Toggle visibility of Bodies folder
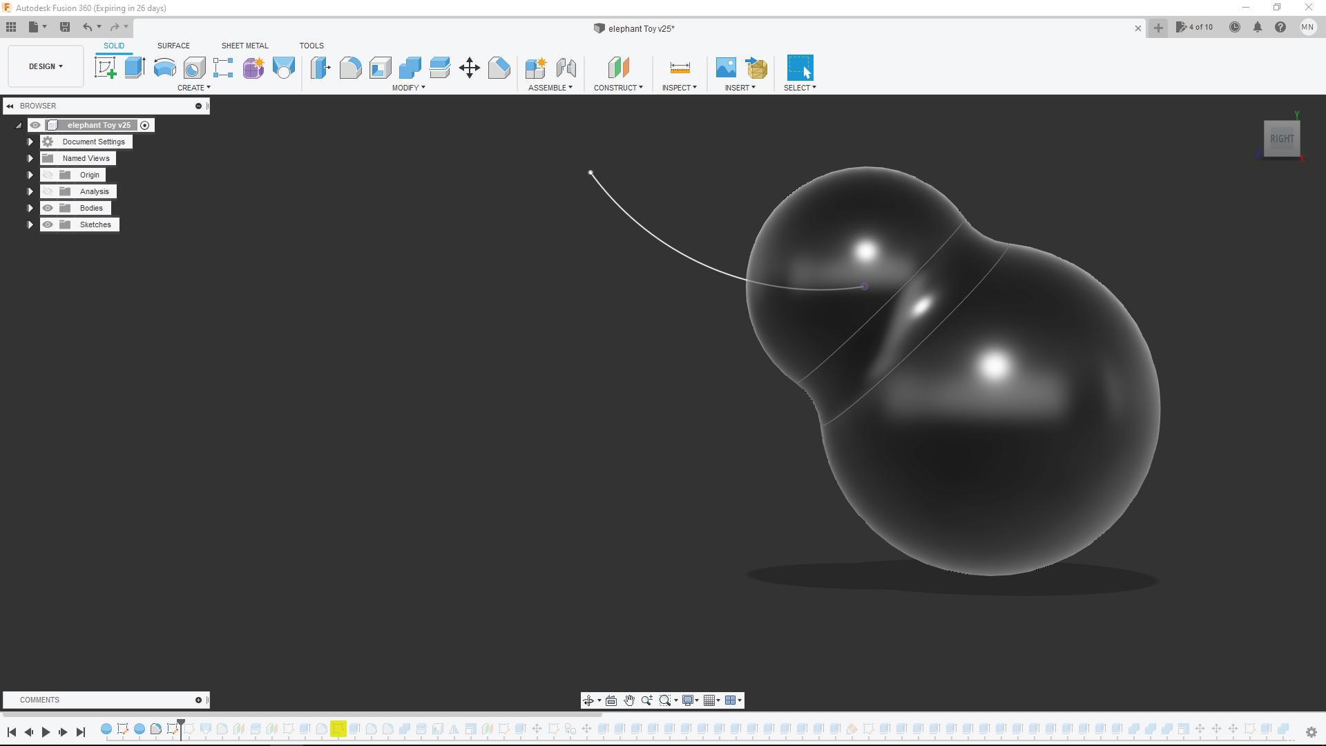Image resolution: width=1326 pixels, height=746 pixels. point(48,208)
